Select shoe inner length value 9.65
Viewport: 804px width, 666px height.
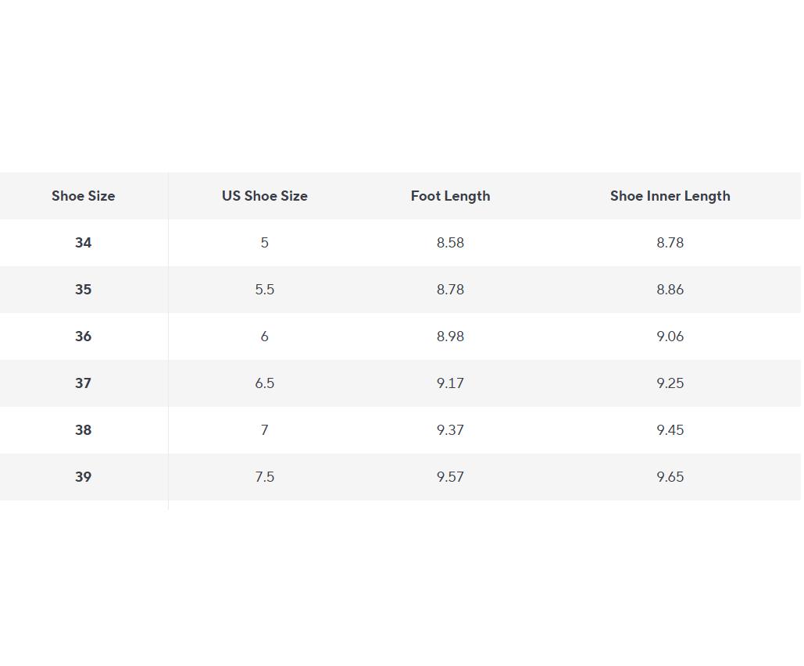click(x=670, y=477)
